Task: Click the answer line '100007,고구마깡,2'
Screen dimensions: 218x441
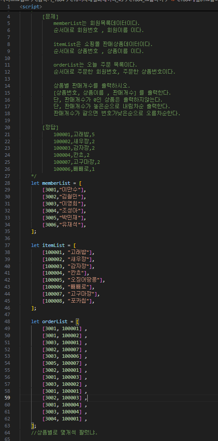Action: 77,162
